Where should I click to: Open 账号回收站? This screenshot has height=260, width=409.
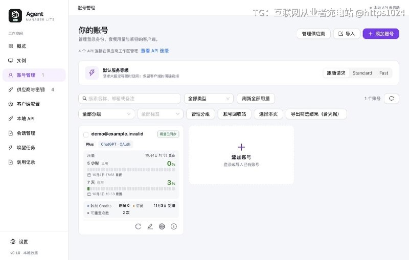pyautogui.click(x=235, y=114)
